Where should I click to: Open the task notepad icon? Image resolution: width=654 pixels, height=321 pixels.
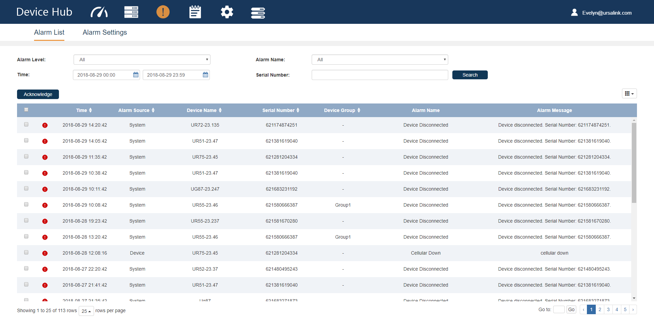(x=195, y=12)
